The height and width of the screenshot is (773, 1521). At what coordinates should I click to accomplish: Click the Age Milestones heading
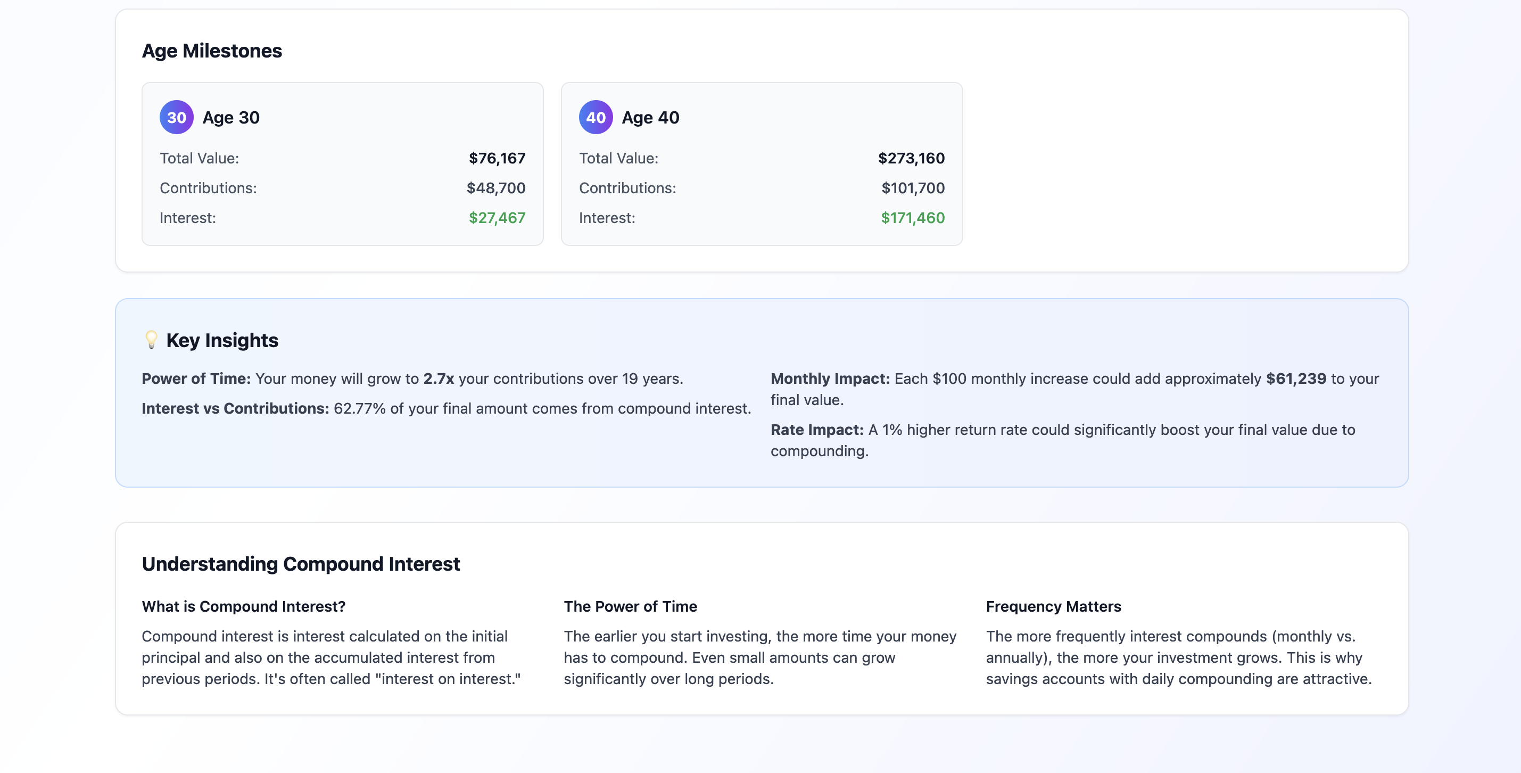211,51
